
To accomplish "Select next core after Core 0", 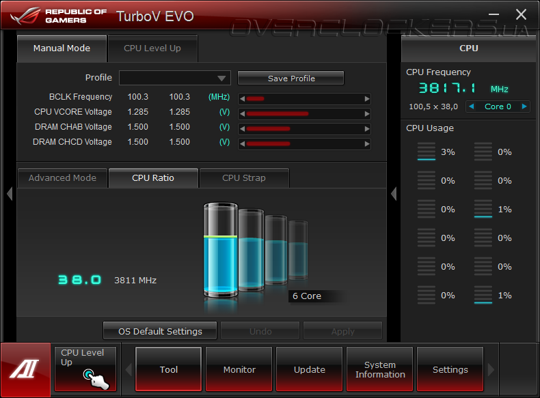I will click(x=524, y=106).
